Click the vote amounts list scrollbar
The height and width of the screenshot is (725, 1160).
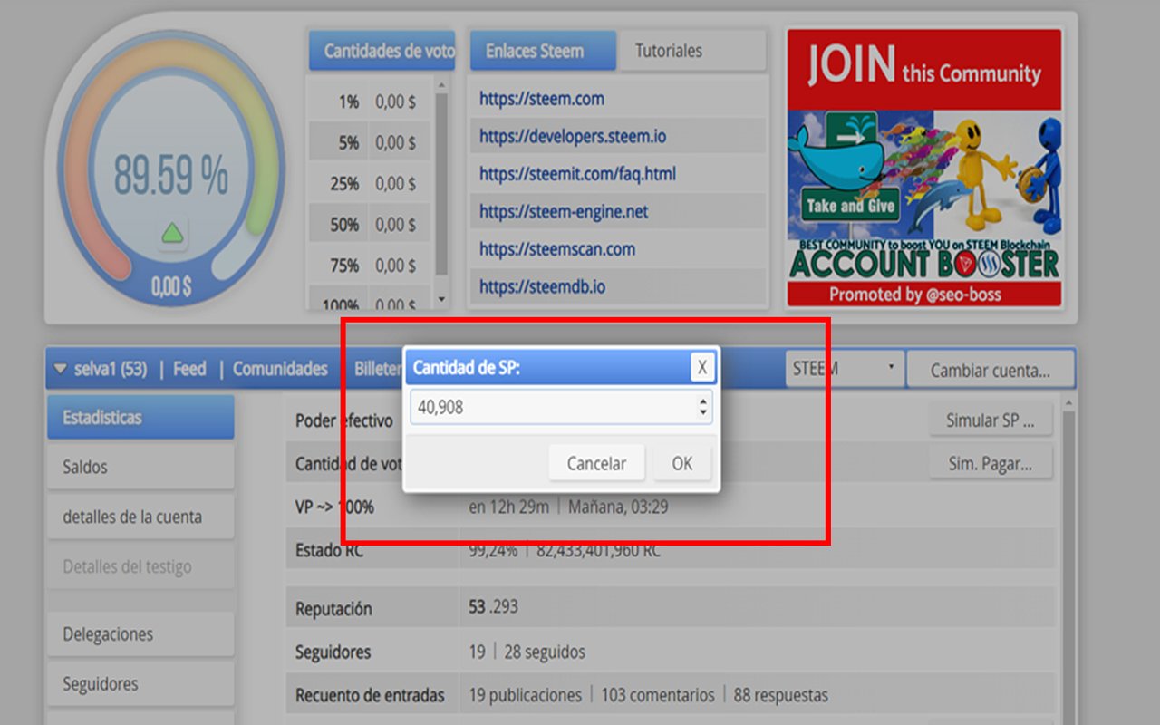(441, 184)
